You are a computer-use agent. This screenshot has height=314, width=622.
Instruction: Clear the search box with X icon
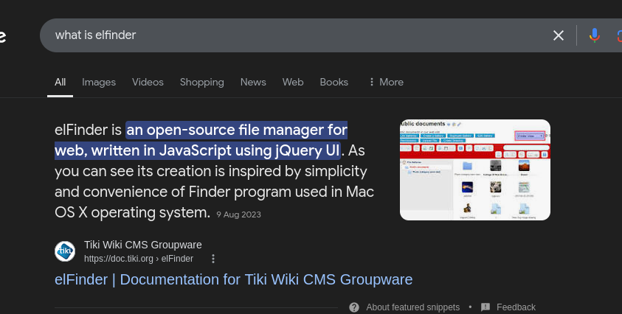[x=558, y=35]
